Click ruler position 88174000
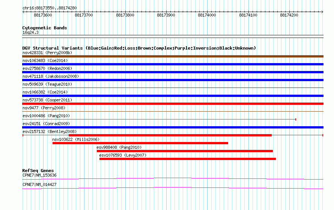 207,15
